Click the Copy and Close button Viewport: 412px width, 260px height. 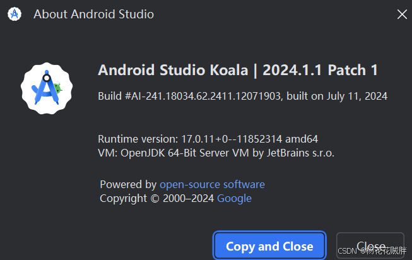(269, 246)
